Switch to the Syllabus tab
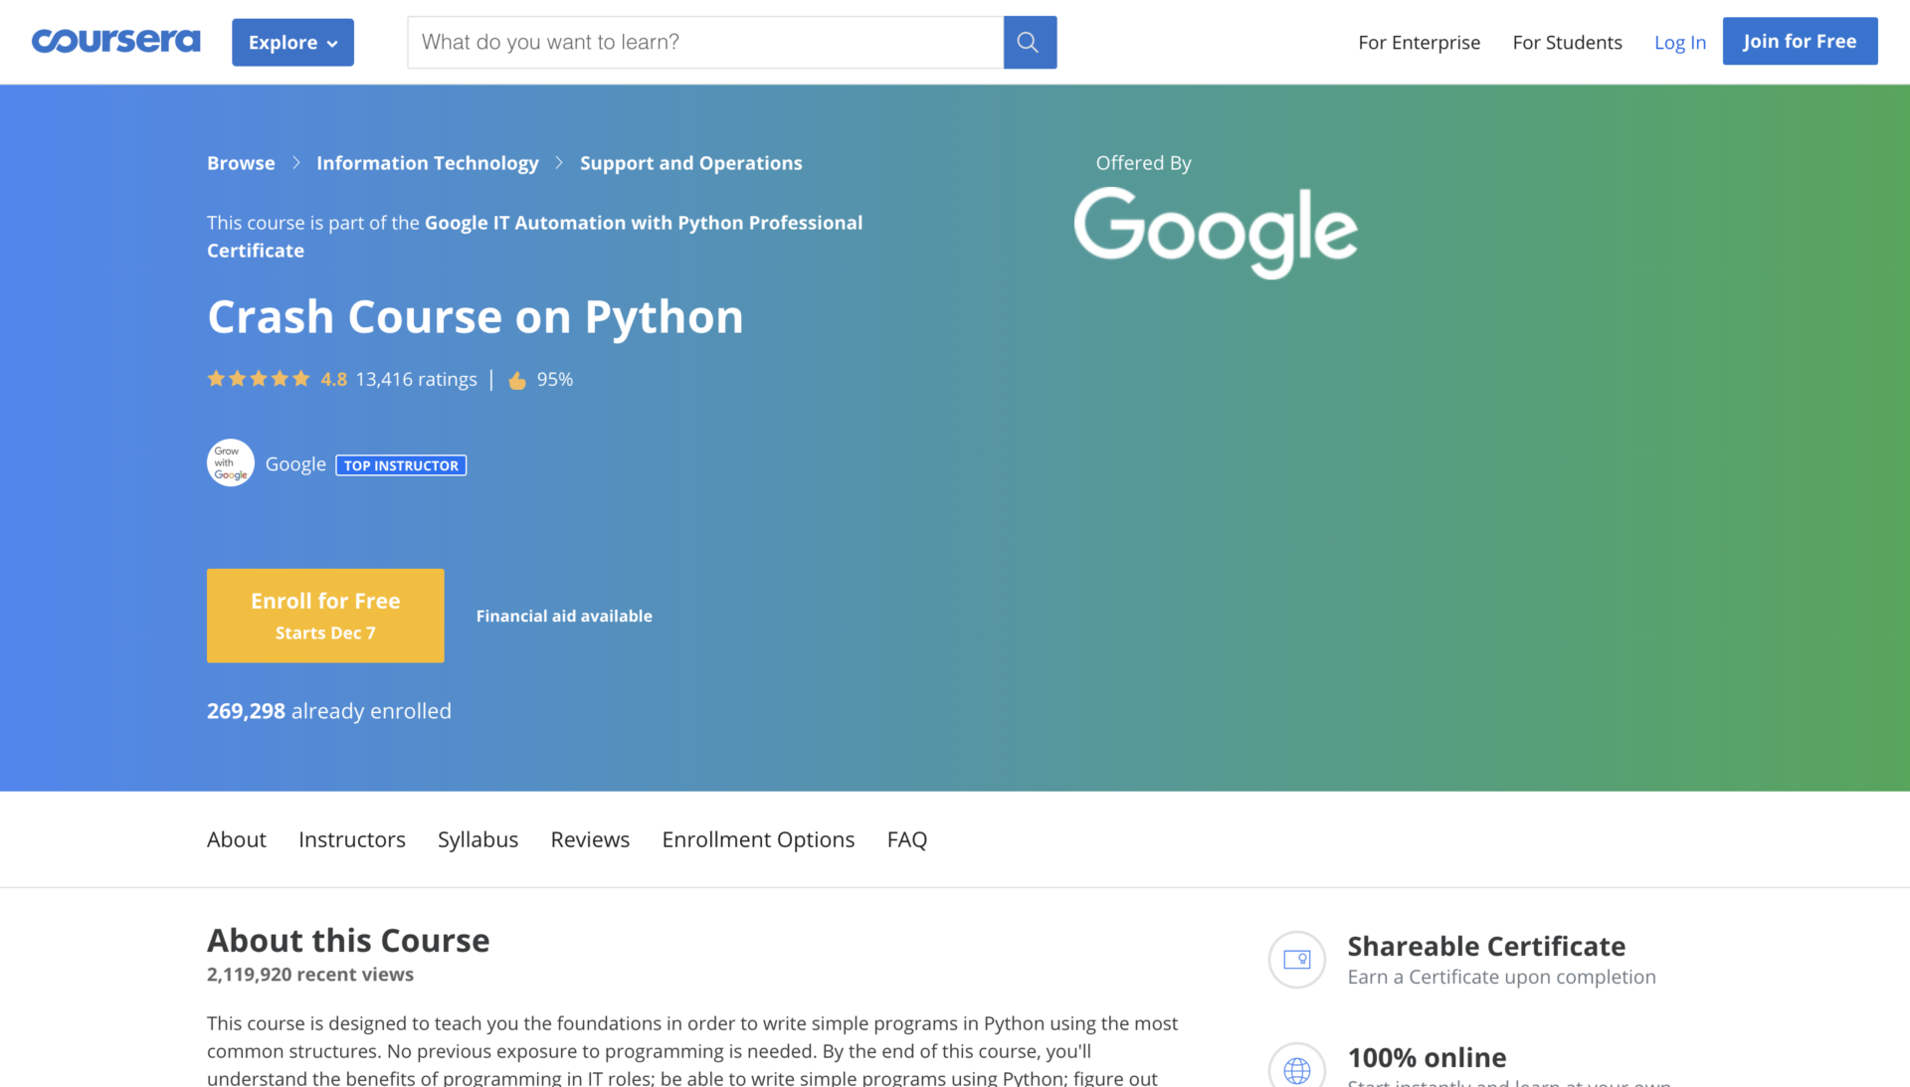 pos(477,839)
